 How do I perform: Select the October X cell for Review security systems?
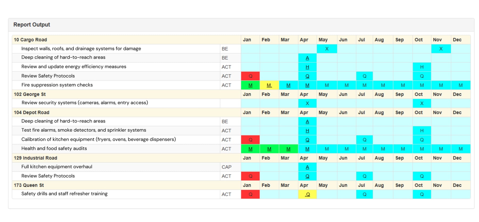point(422,103)
